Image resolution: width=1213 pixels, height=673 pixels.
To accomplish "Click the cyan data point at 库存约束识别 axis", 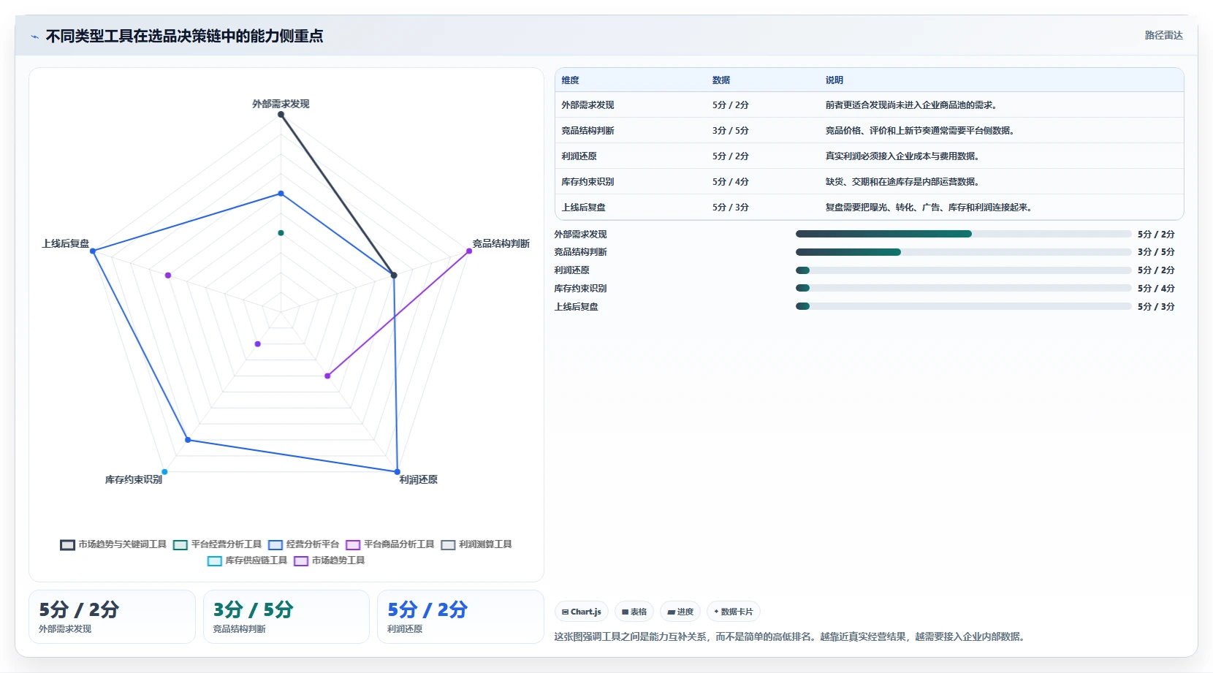I will [164, 472].
